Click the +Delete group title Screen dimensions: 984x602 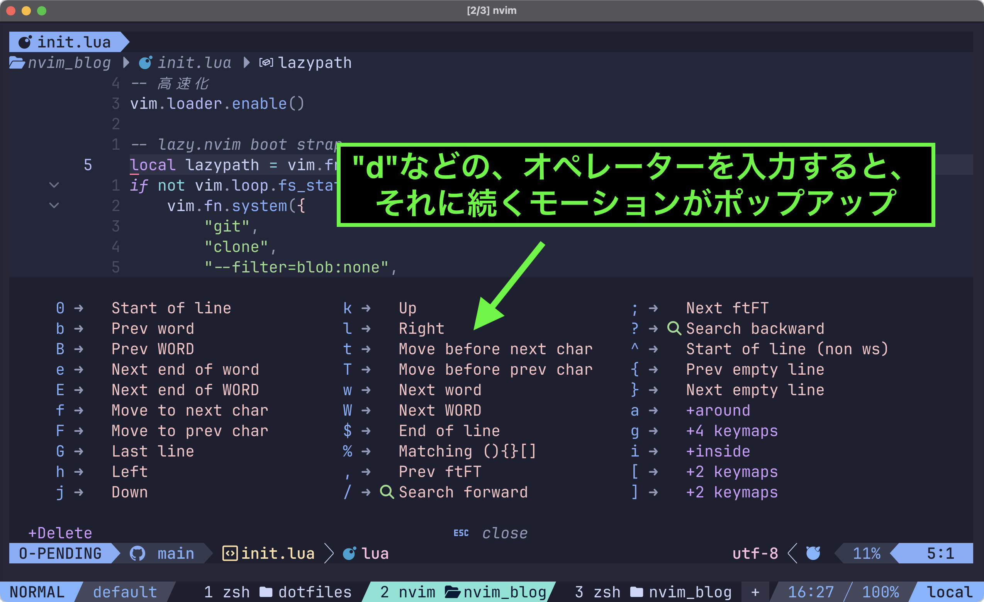click(60, 533)
